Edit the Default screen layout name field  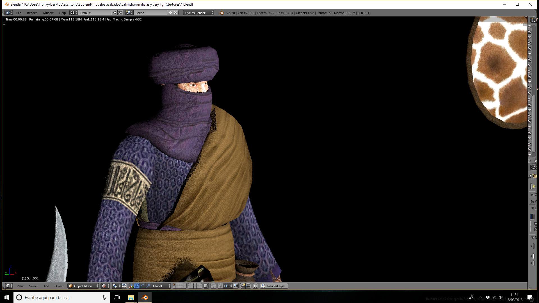[95, 13]
